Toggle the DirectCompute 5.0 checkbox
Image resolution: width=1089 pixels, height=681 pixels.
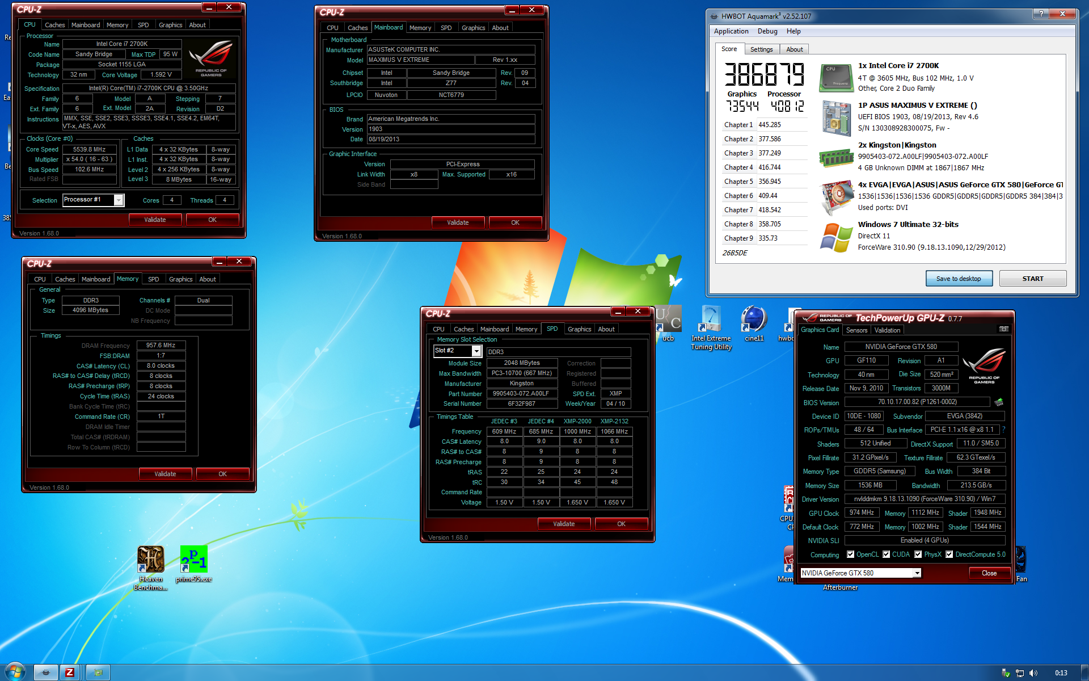pos(949,554)
